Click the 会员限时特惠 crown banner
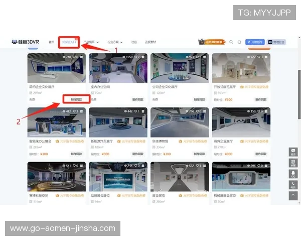This screenshot has width=301, height=241. click(x=212, y=42)
